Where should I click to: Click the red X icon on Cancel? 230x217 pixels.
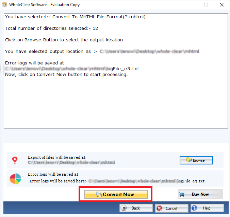(160, 208)
